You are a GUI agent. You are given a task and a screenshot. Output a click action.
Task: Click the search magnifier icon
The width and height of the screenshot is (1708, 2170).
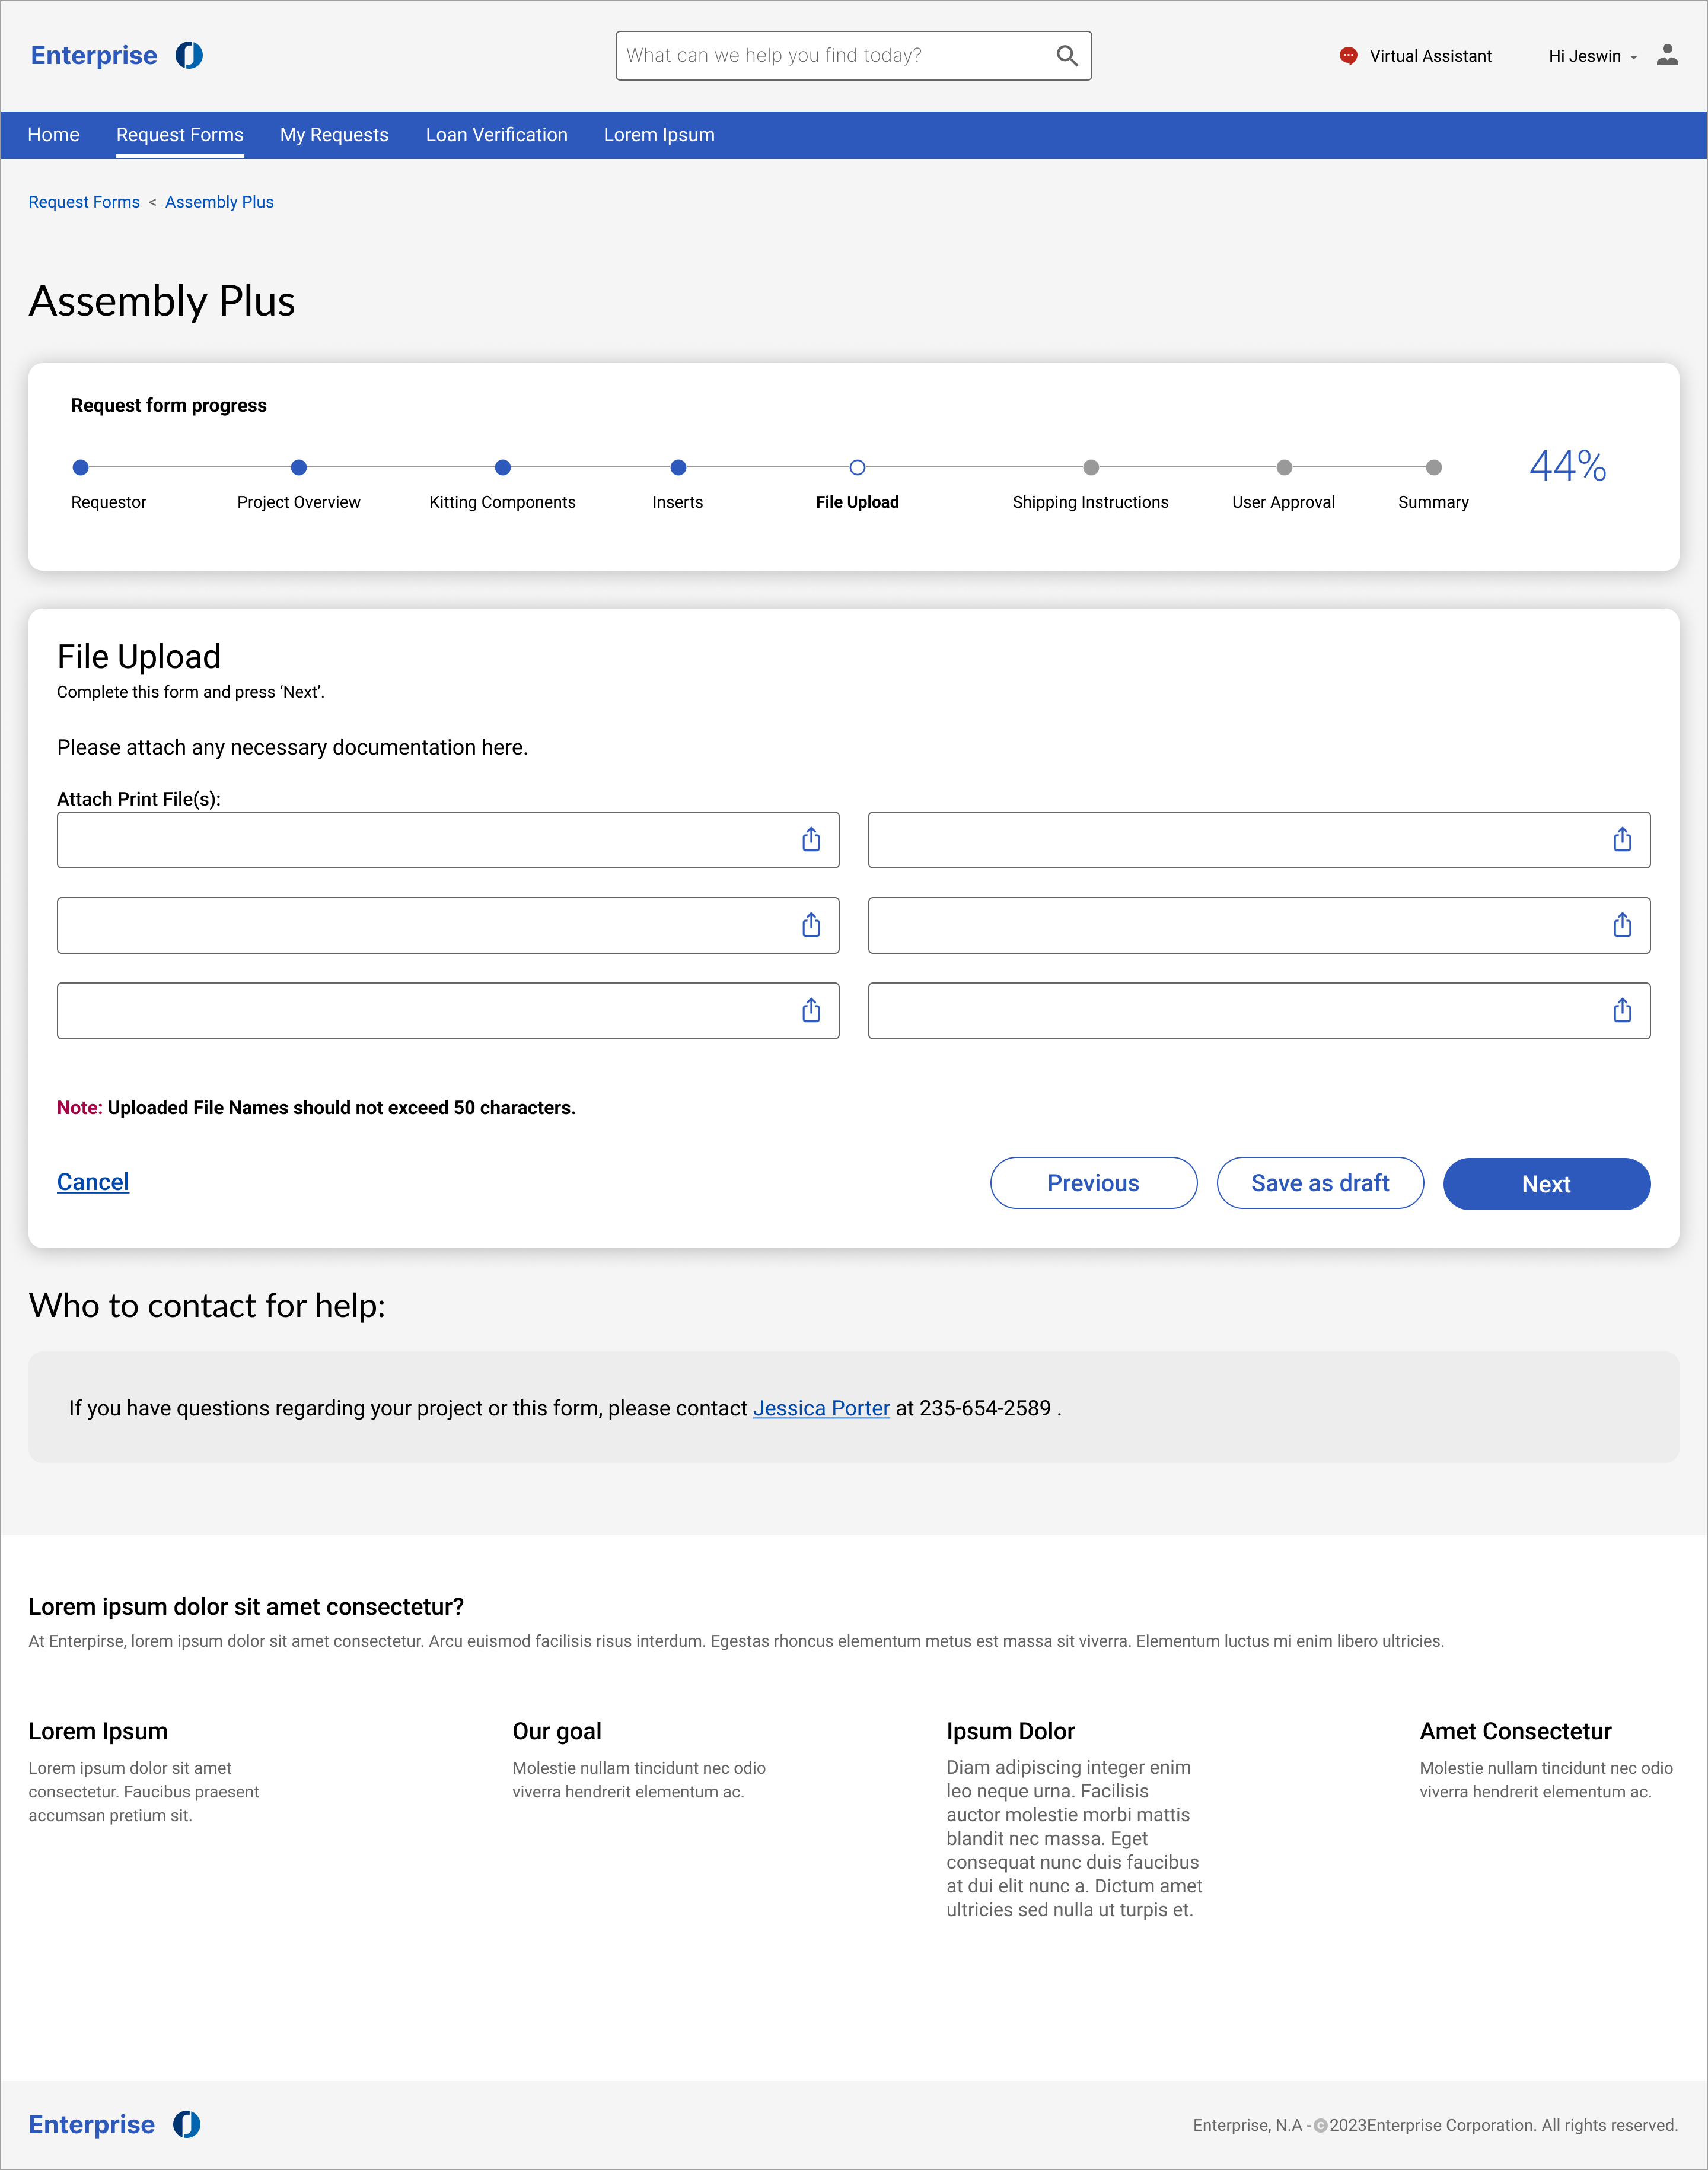(x=1067, y=56)
